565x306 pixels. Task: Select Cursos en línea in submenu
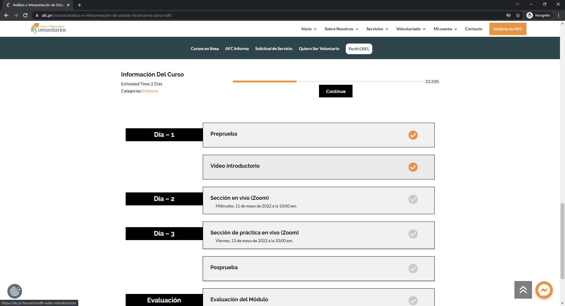click(x=205, y=49)
